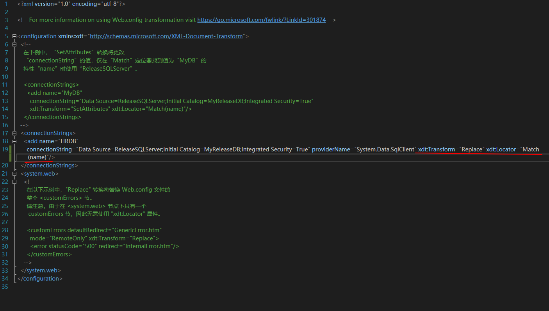Collapse the comment block fold on line 6

pos(14,44)
